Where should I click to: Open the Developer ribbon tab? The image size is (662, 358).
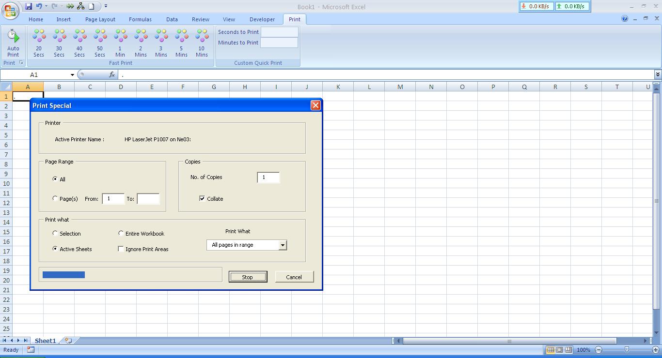pyautogui.click(x=262, y=19)
